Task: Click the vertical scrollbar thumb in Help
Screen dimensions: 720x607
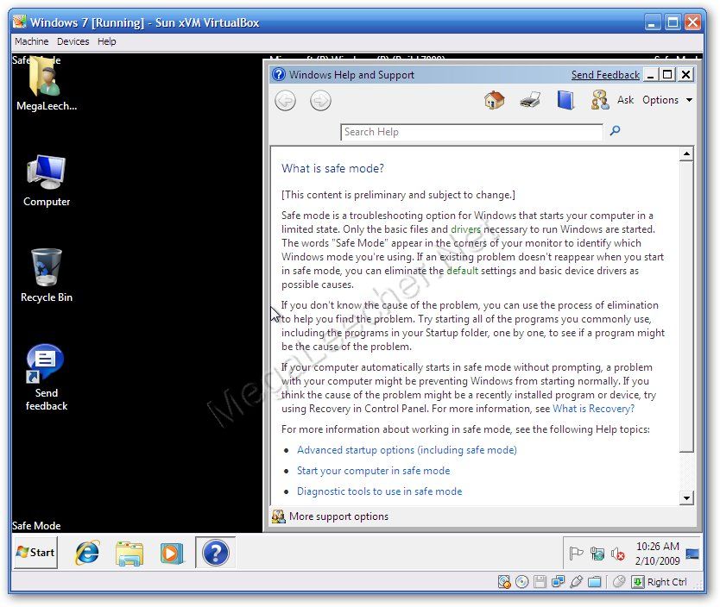Action: [x=686, y=306]
